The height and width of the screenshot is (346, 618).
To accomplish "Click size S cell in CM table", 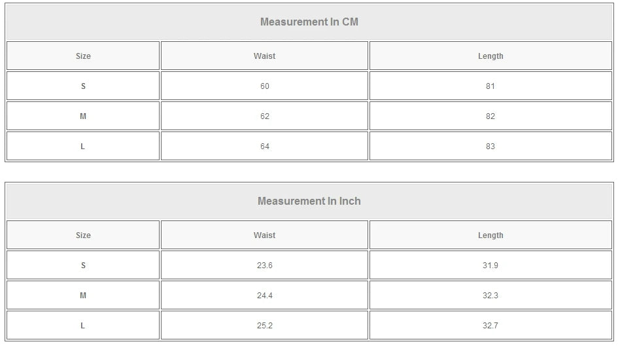I will (83, 86).
